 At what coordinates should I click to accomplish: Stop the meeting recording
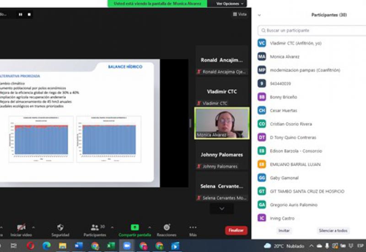pos(29,15)
